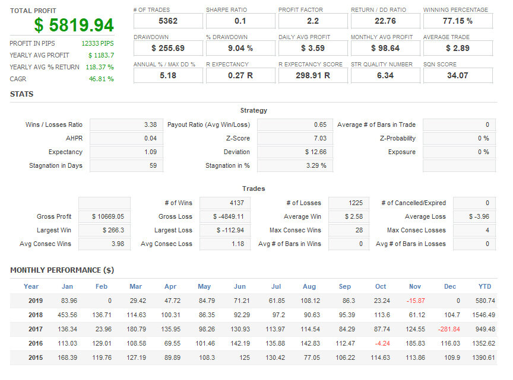This screenshot has height=380, width=513.
Task: Click the total profit value $ 5819.94
Action: 74,25
